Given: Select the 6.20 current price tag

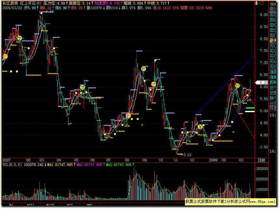Looking at the screenshot, I should pyautogui.click(x=262, y=82).
